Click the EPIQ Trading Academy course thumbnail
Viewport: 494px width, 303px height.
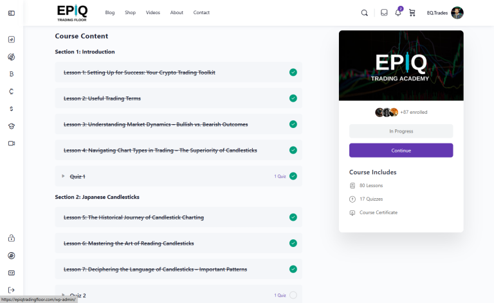pos(401,66)
